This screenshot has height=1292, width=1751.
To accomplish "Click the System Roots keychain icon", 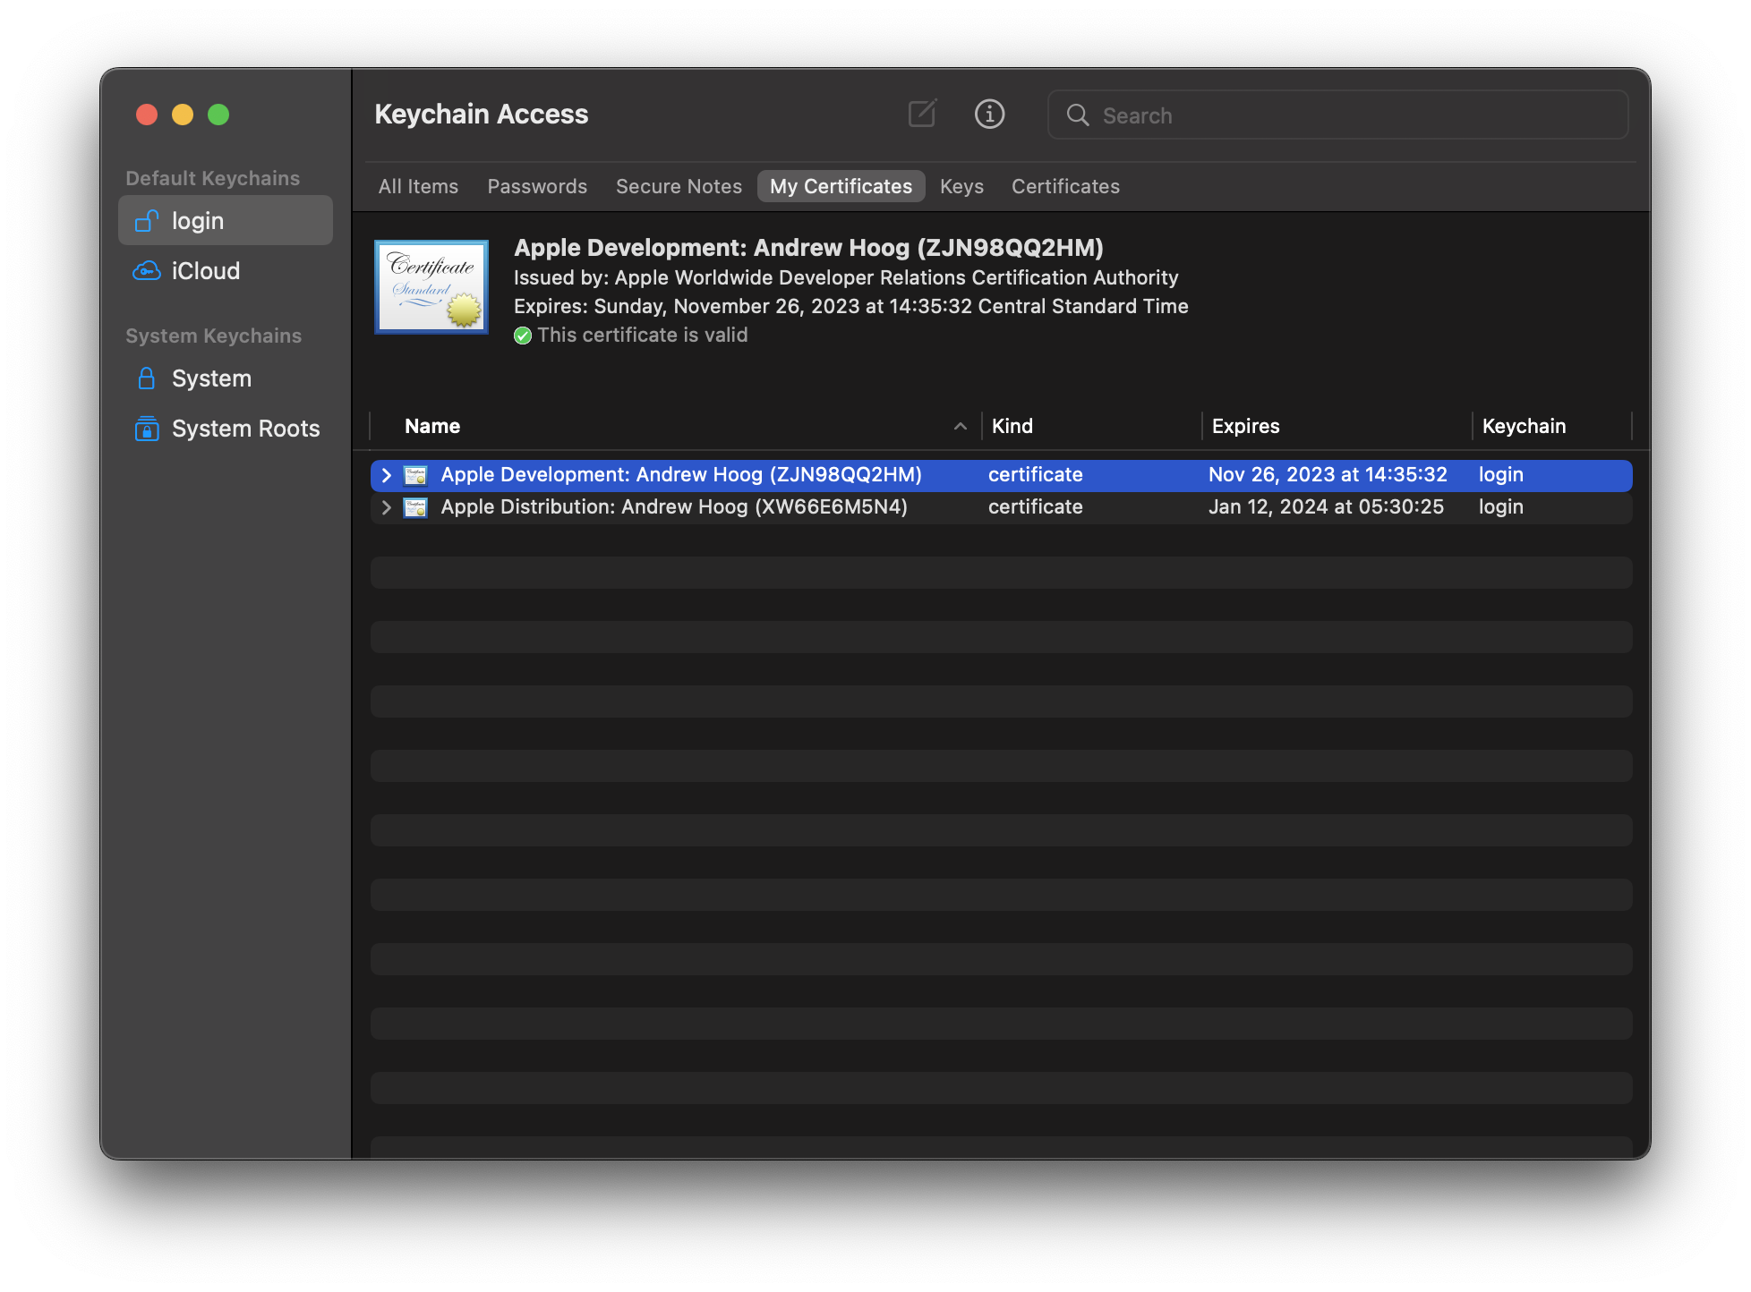I will click(x=146, y=429).
